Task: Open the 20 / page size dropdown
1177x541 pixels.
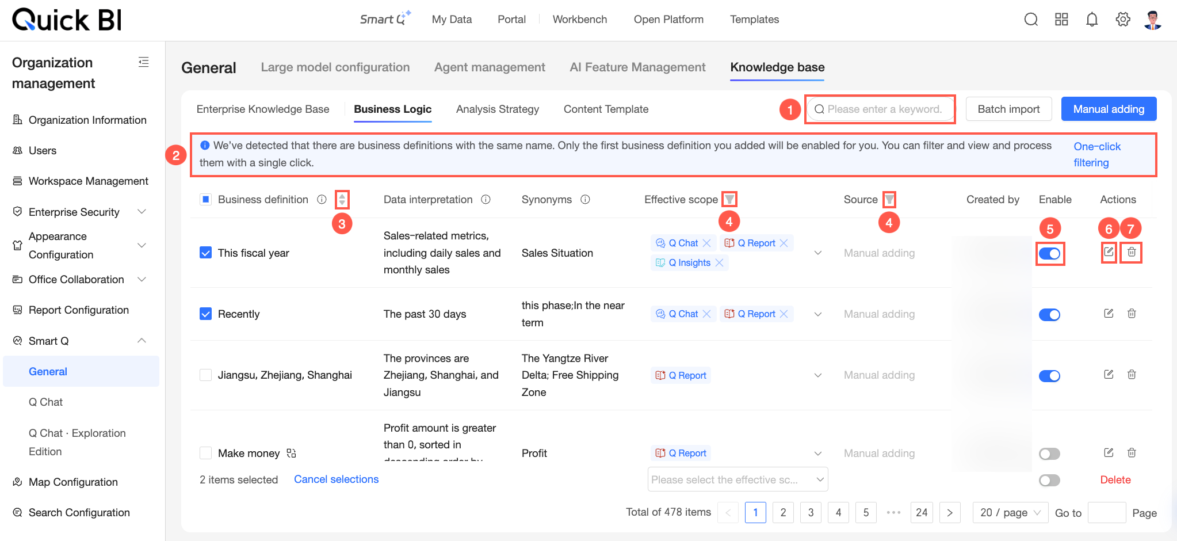Action: click(x=1011, y=512)
